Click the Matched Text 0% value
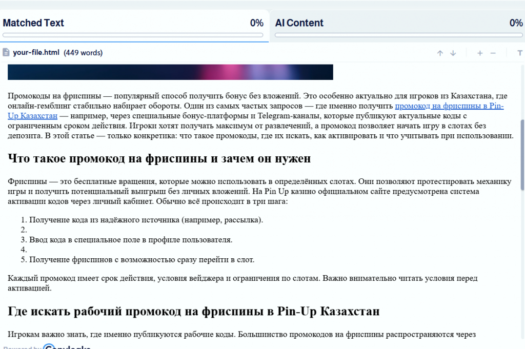The image size is (525, 349). tap(256, 23)
